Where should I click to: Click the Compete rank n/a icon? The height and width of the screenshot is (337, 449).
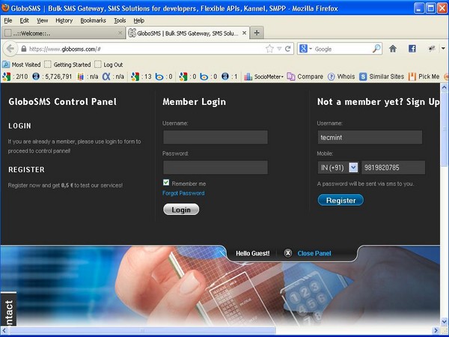[81, 76]
